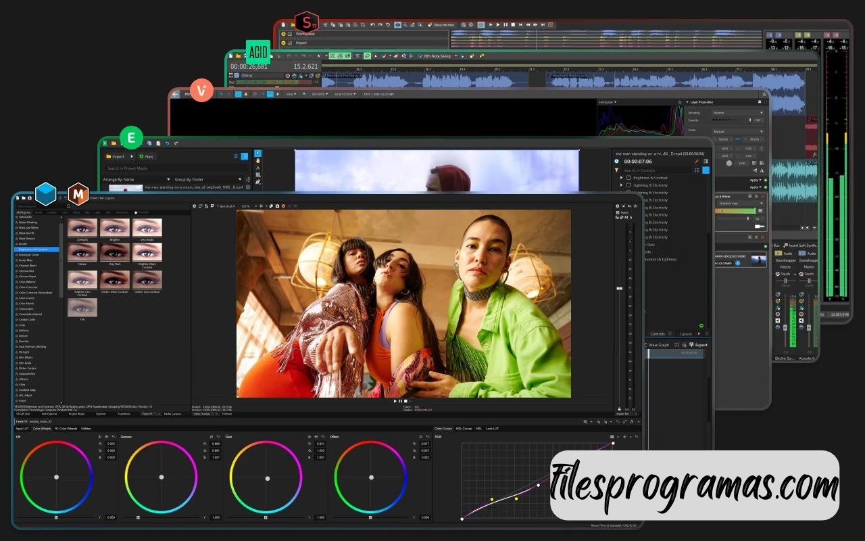
Task: Open the Best (Full) preview quality dropdown
Action: [226, 206]
